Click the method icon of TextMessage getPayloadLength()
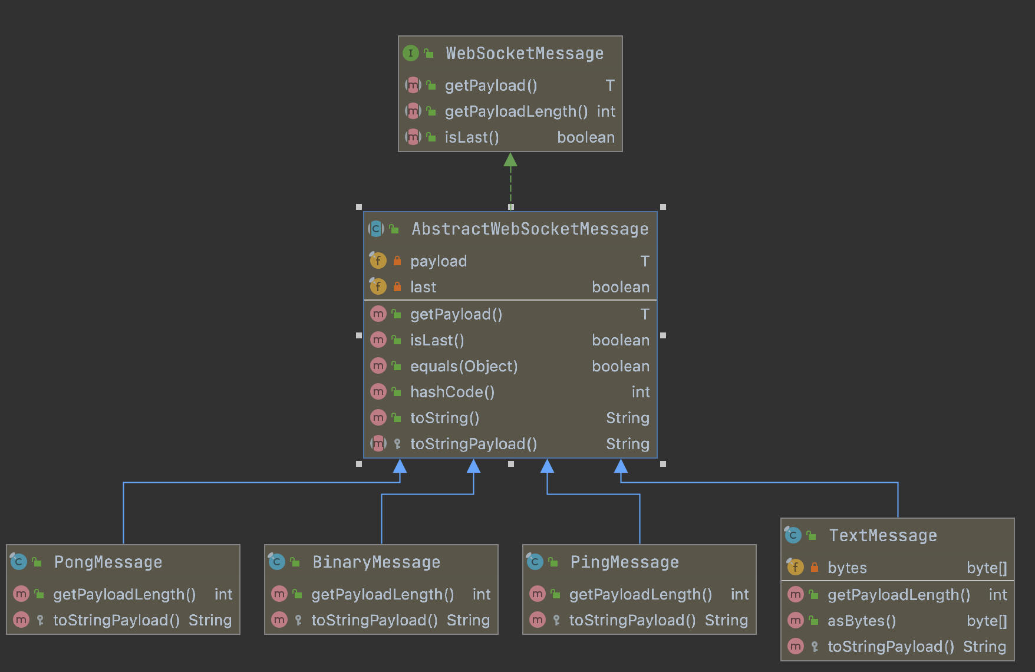The height and width of the screenshot is (672, 1035). [x=796, y=595]
